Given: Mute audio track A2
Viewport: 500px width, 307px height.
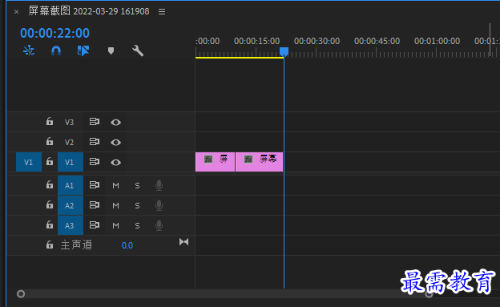Looking at the screenshot, I should pos(115,206).
